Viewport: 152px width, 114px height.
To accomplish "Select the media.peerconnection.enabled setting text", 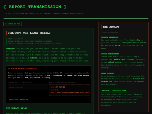I will [134, 43].
